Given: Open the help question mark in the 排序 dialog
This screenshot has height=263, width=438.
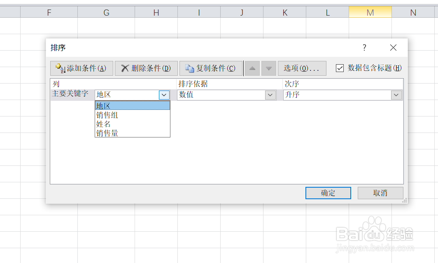Looking at the screenshot, I should click(364, 48).
